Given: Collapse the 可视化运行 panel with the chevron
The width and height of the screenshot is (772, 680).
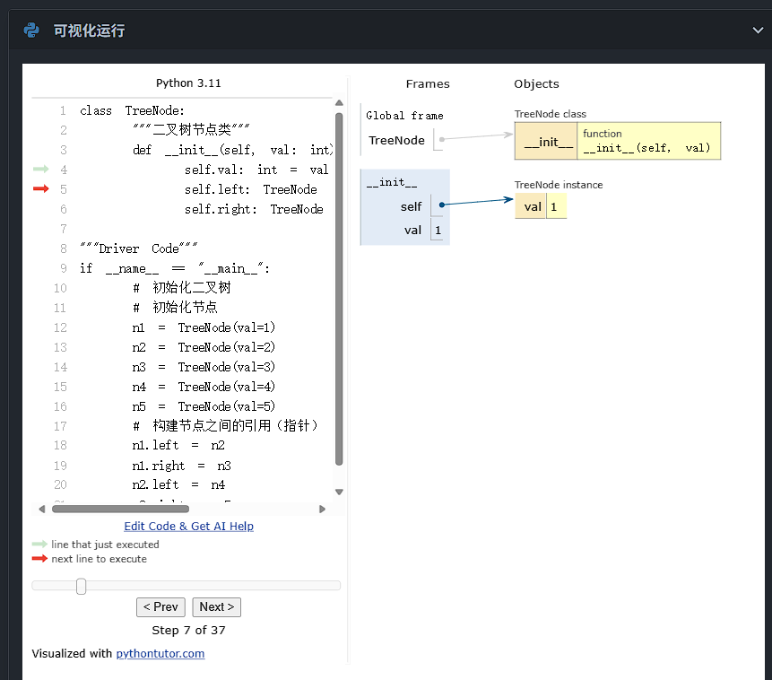Looking at the screenshot, I should point(758,31).
